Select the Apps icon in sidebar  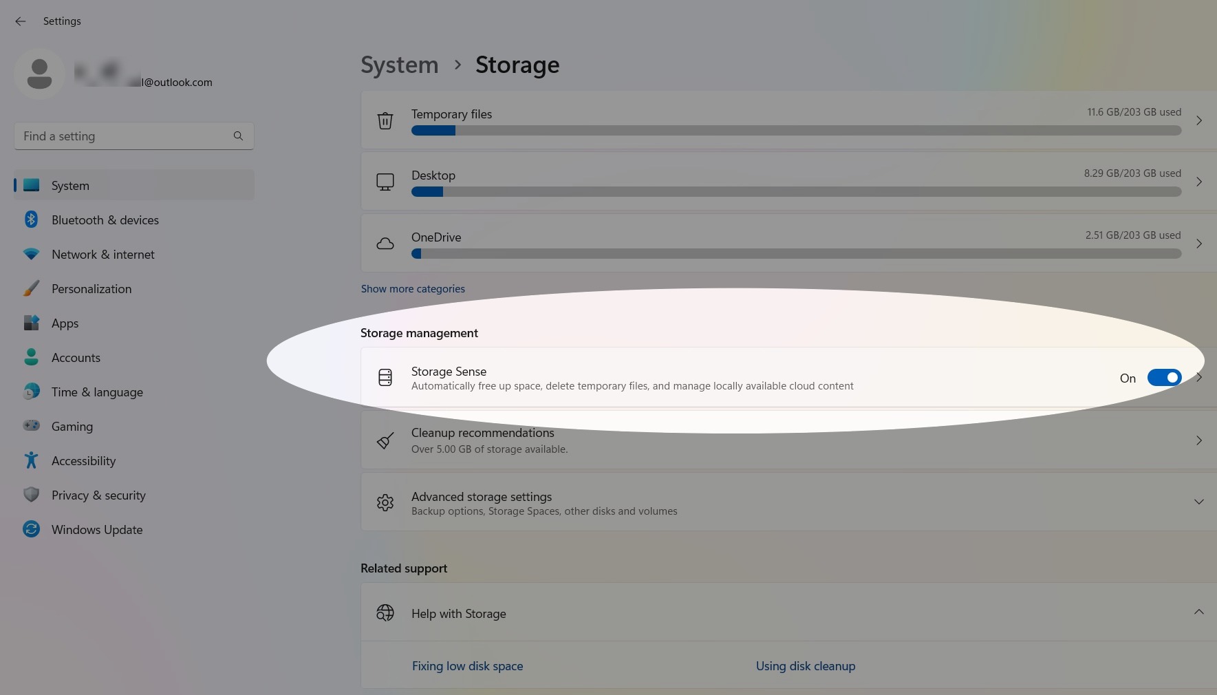(x=32, y=323)
